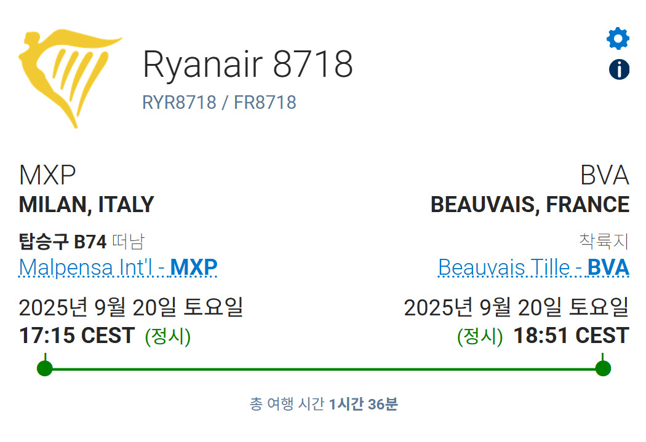This screenshot has width=646, height=442.
Task: Click the green 정시 status beside departure
Action: [x=168, y=336]
